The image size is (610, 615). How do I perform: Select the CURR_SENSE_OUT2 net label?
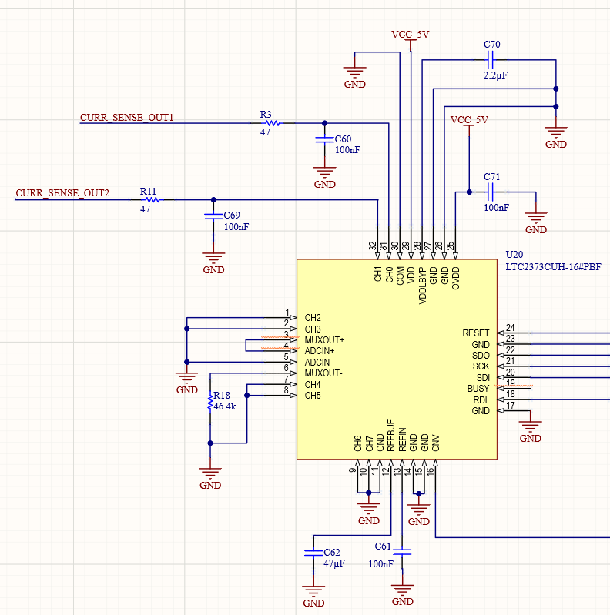pos(62,193)
